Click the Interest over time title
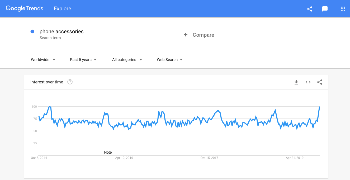The width and height of the screenshot is (350, 180). tap(47, 82)
